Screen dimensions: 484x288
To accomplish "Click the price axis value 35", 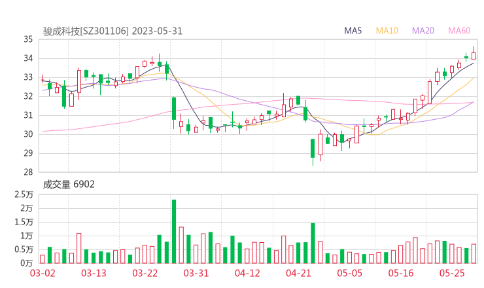I will [x=28, y=39].
